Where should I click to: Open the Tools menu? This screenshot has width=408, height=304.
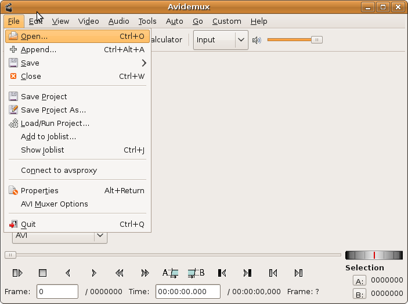[147, 21]
